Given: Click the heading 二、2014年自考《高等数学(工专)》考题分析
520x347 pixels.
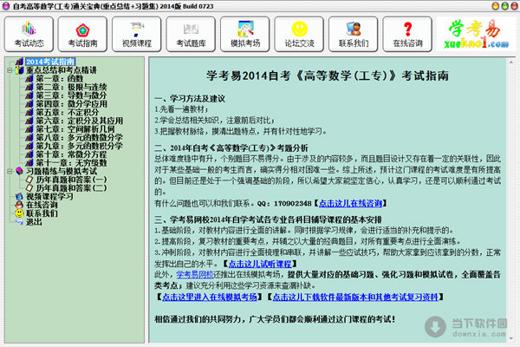Looking at the screenshot, I should [x=231, y=148].
